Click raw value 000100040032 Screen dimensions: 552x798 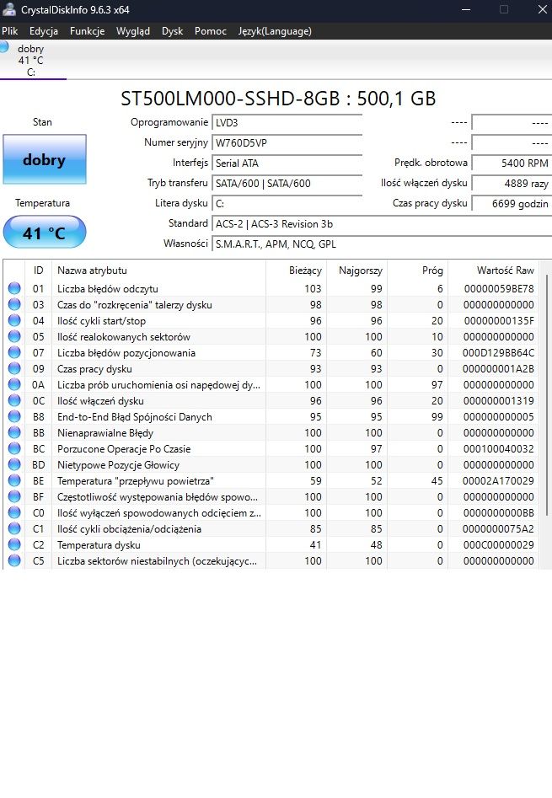coord(499,449)
